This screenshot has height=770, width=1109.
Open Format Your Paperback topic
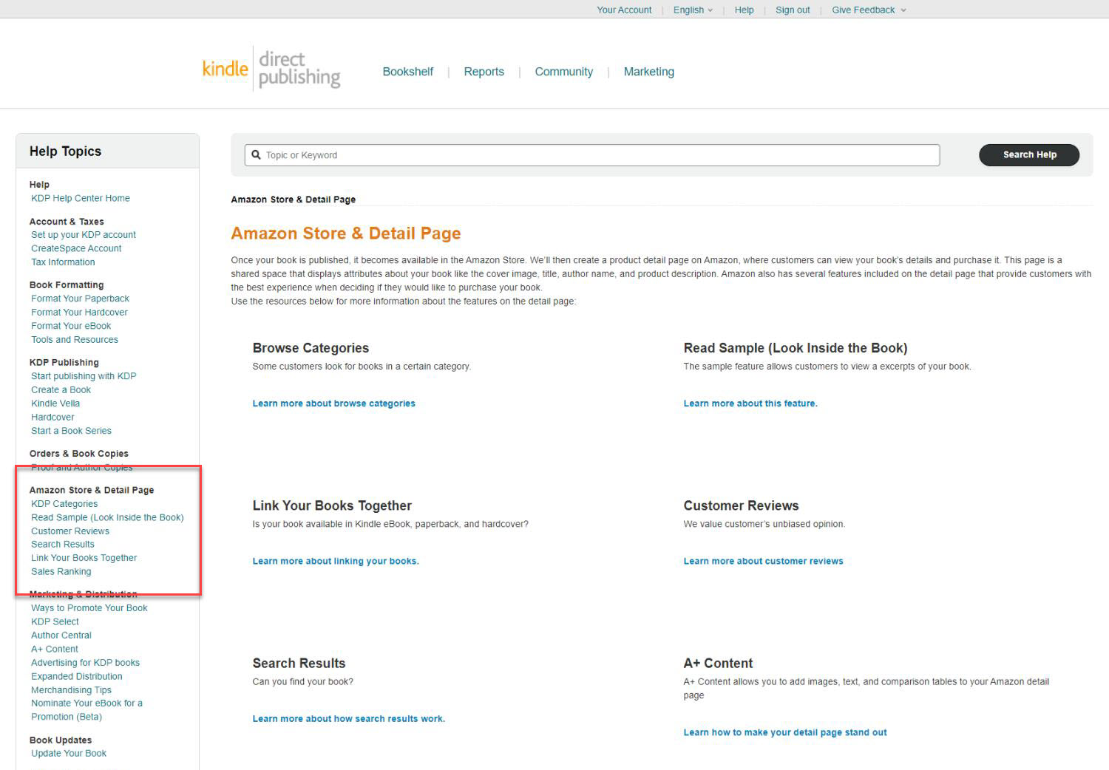point(80,299)
